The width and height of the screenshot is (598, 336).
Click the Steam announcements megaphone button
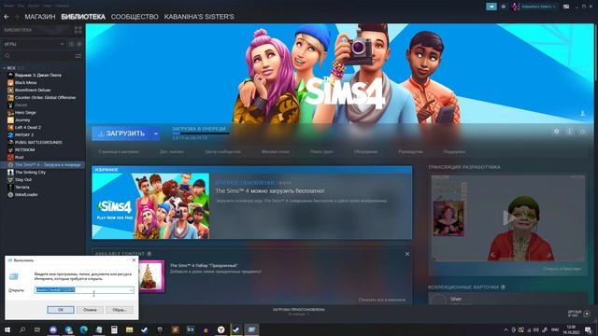point(491,7)
